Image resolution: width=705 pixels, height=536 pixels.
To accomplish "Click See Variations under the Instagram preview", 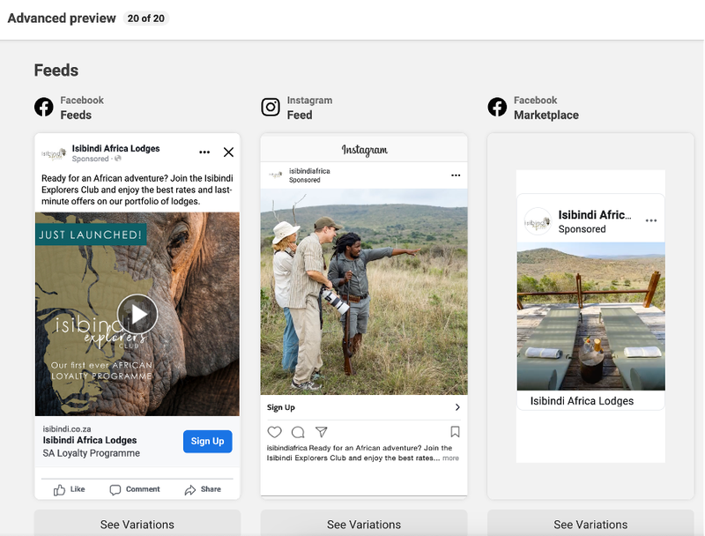I will [x=364, y=524].
